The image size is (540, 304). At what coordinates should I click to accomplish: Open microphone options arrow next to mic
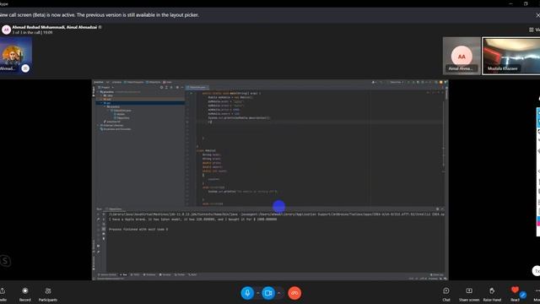[x=258, y=293]
